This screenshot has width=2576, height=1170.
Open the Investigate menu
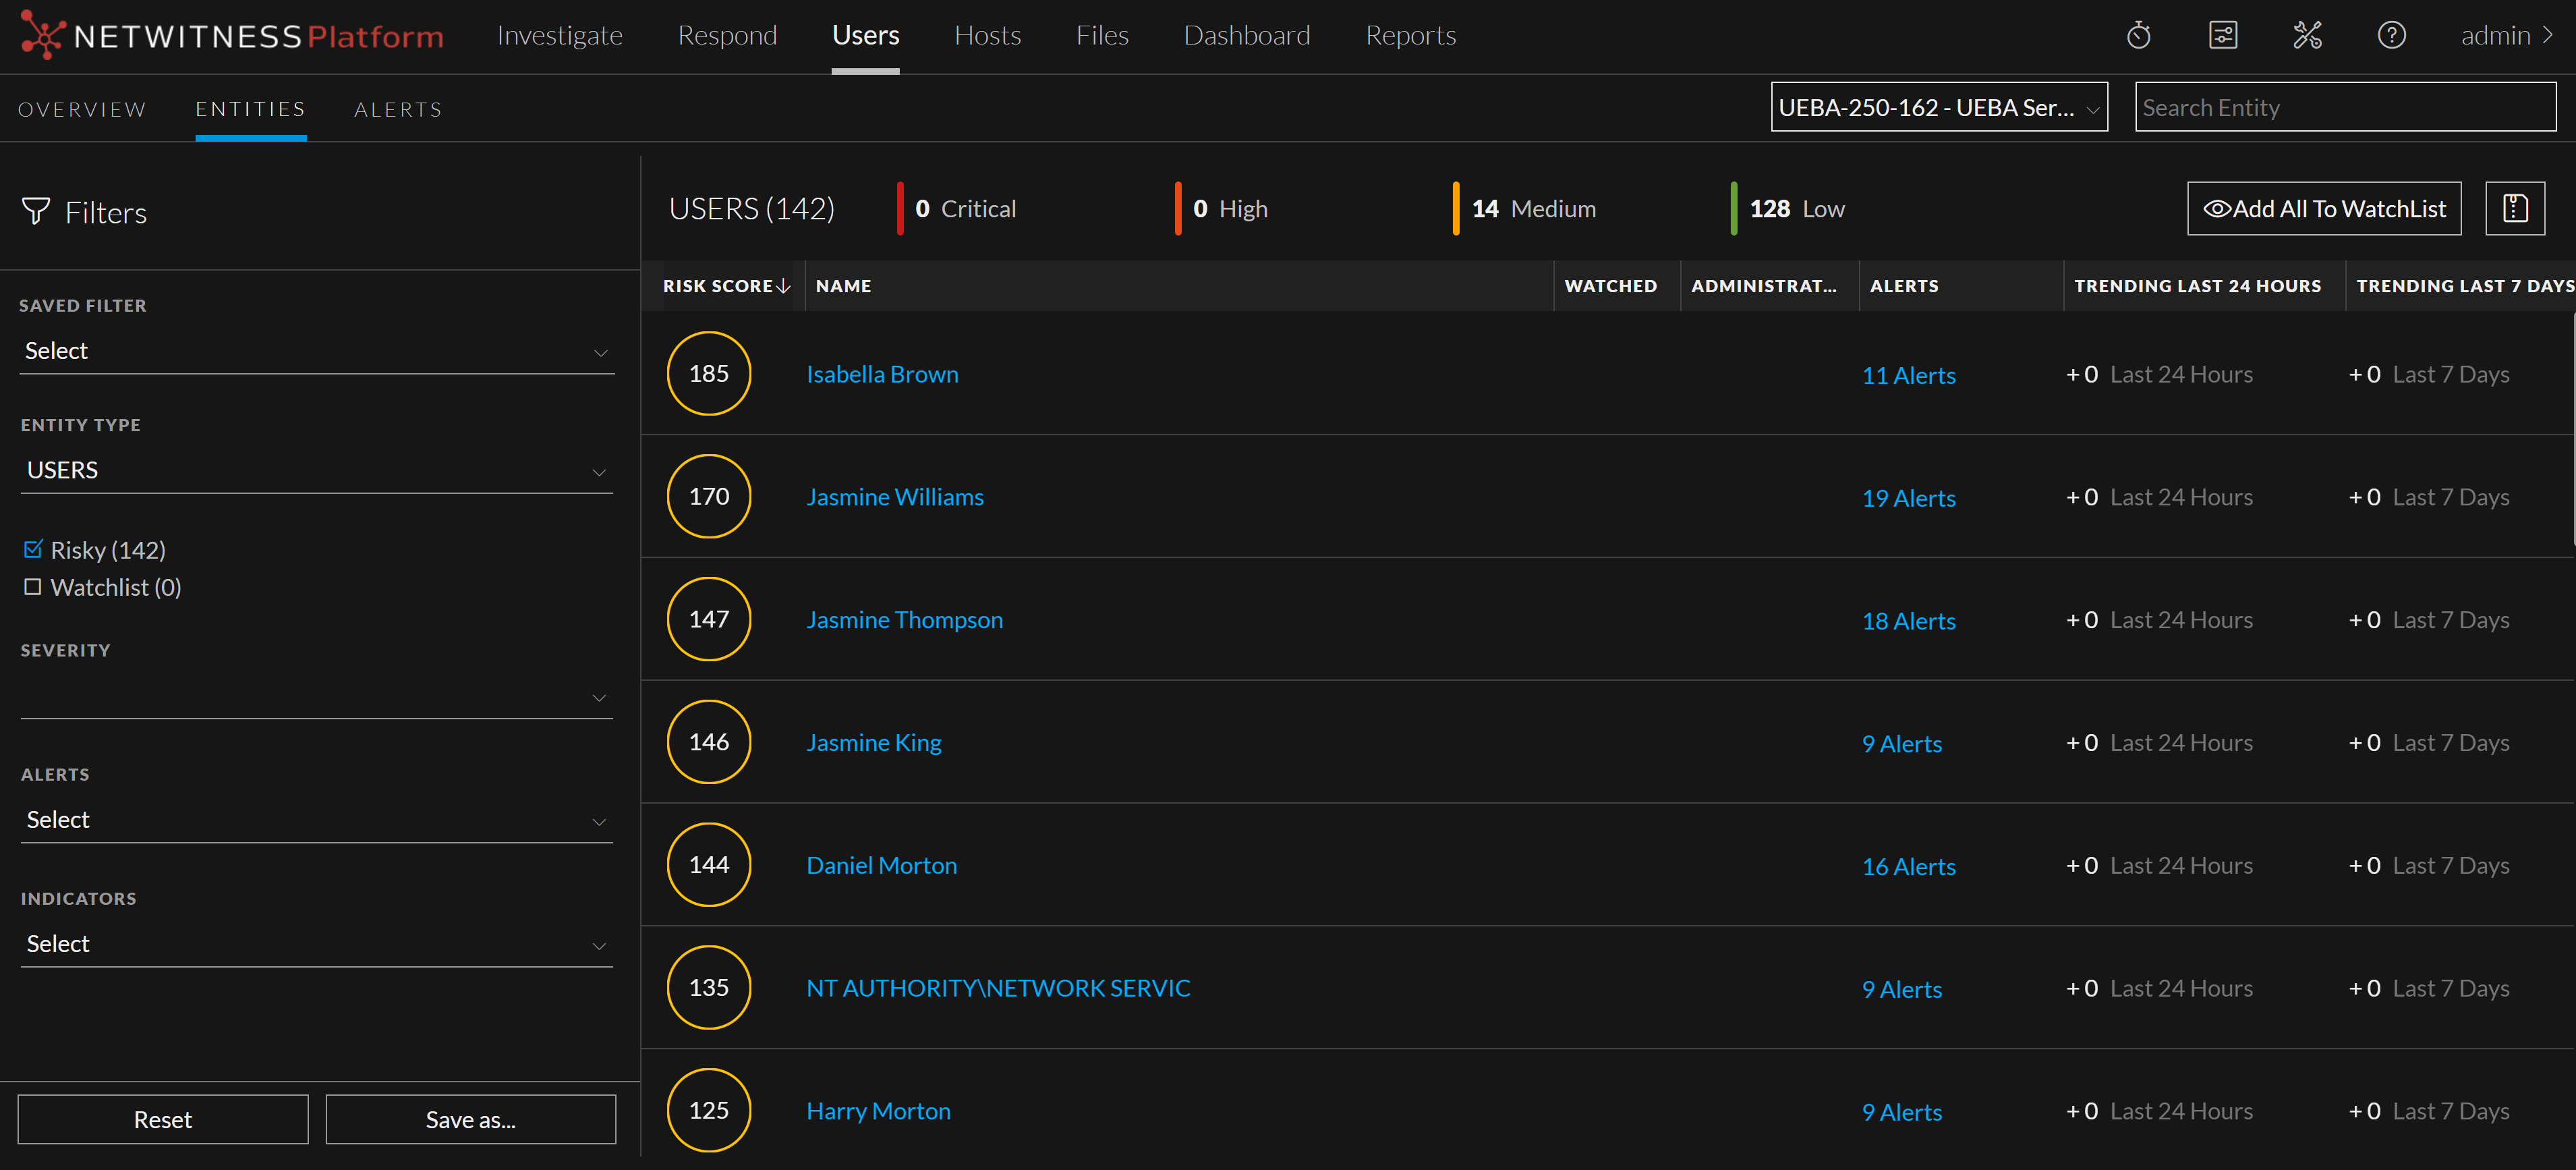tap(559, 36)
